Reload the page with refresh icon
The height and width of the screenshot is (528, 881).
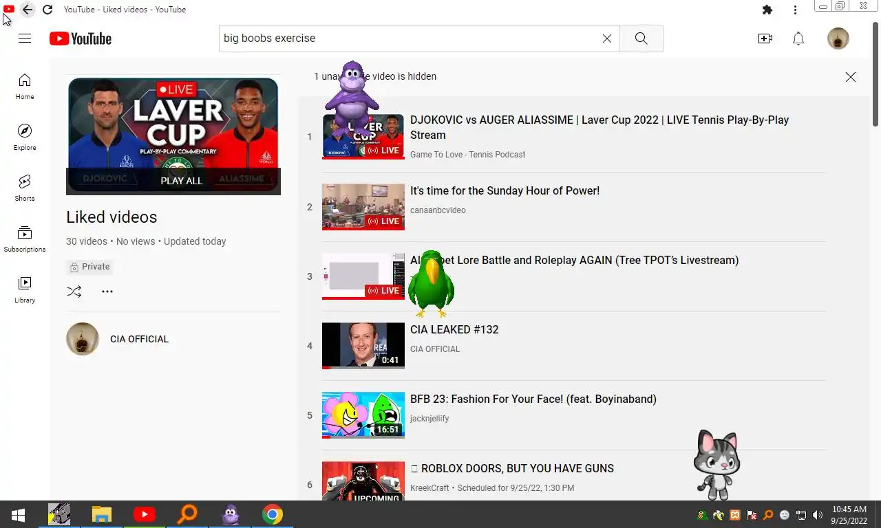click(47, 10)
